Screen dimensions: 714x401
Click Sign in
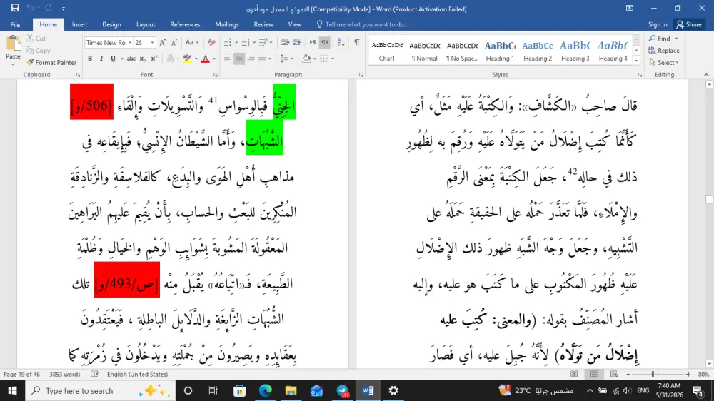[658, 24]
